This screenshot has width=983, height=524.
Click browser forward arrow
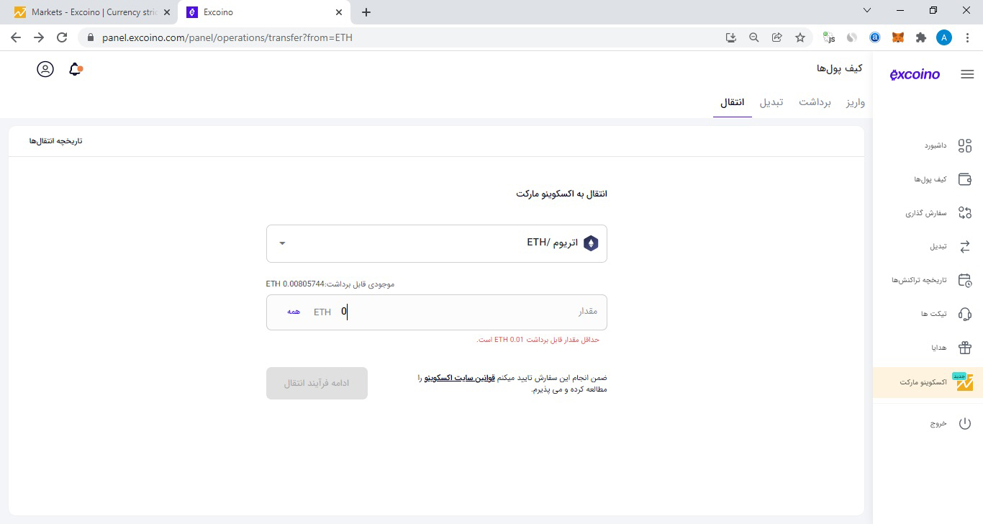tap(39, 37)
